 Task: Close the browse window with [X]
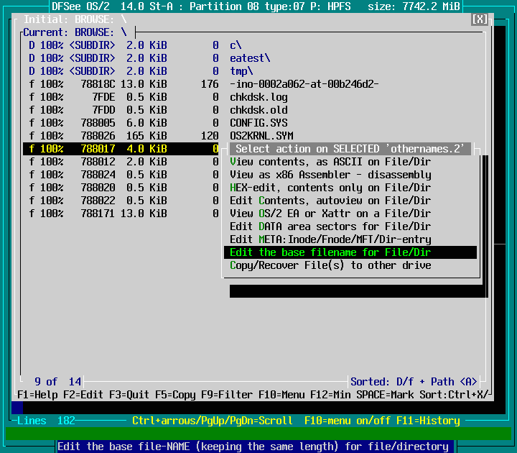(480, 19)
